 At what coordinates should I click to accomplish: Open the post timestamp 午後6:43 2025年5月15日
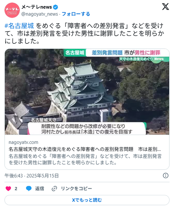pyautogui.click(x=32, y=176)
